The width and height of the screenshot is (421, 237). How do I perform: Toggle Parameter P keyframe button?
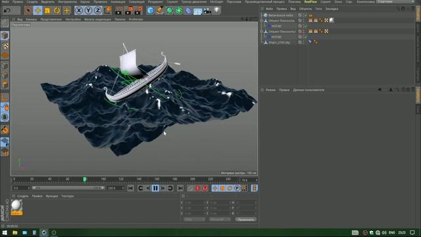tap(237, 188)
